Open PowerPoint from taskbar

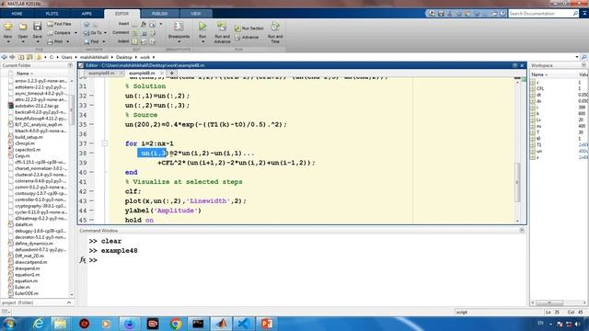point(266,324)
